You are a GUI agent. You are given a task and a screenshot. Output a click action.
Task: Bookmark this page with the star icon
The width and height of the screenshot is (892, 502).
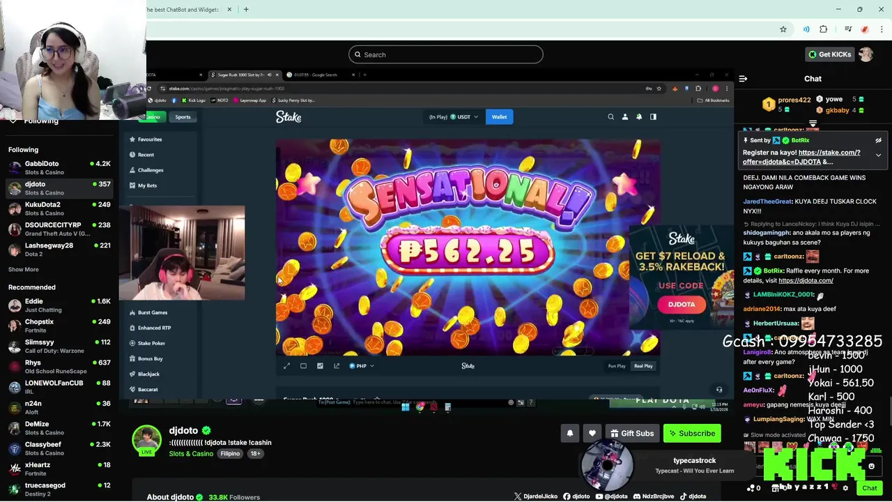(x=783, y=29)
